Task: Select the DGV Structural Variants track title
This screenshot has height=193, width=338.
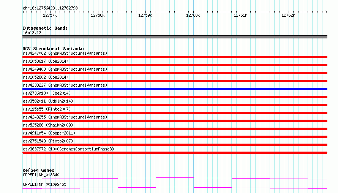Action: (x=53, y=49)
